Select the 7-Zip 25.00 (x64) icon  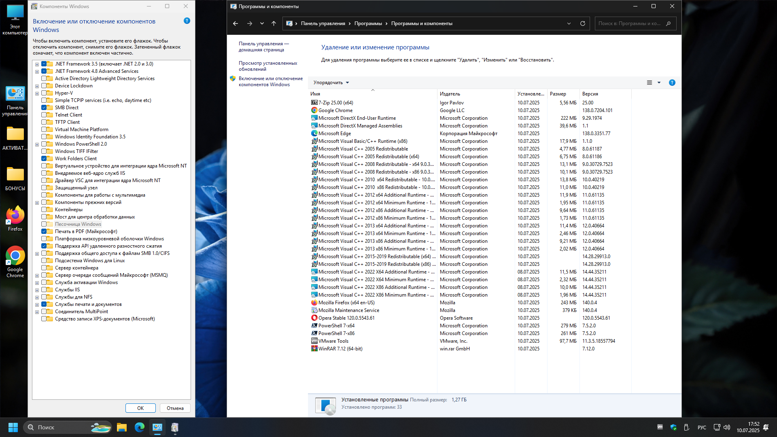(x=314, y=103)
